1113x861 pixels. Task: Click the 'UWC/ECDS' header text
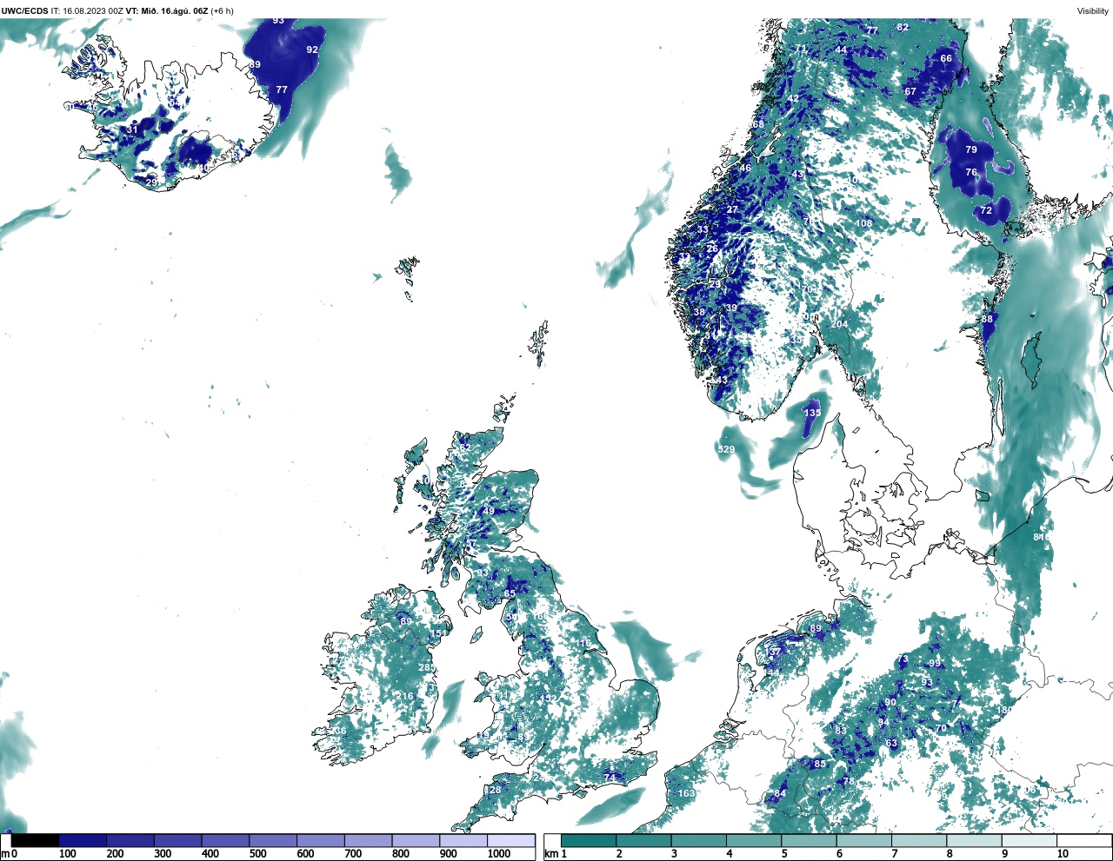pyautogui.click(x=24, y=11)
